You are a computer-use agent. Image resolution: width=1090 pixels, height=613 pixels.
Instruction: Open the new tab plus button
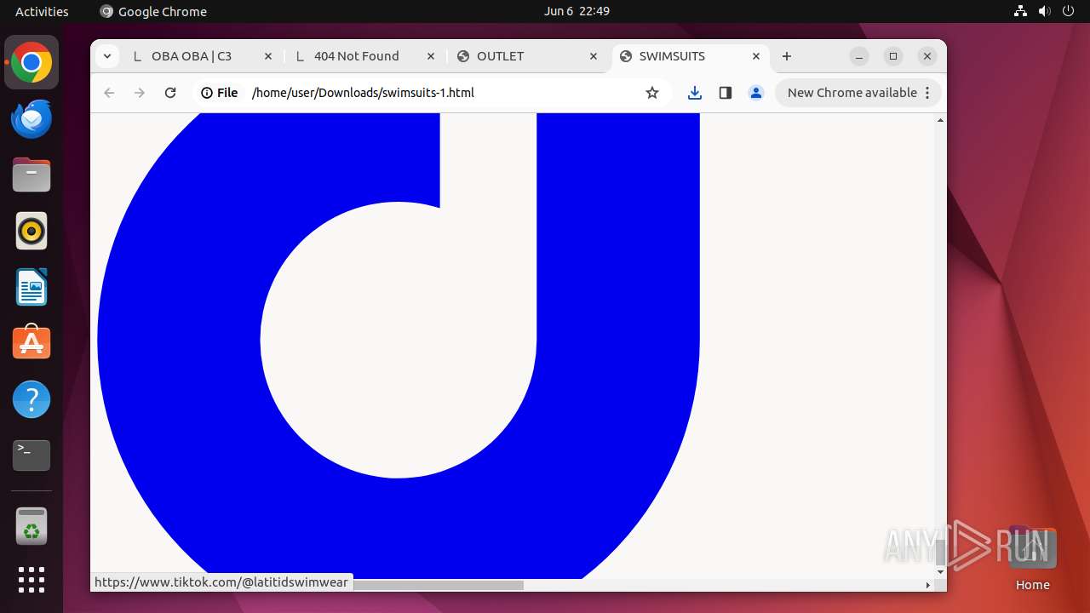[787, 56]
